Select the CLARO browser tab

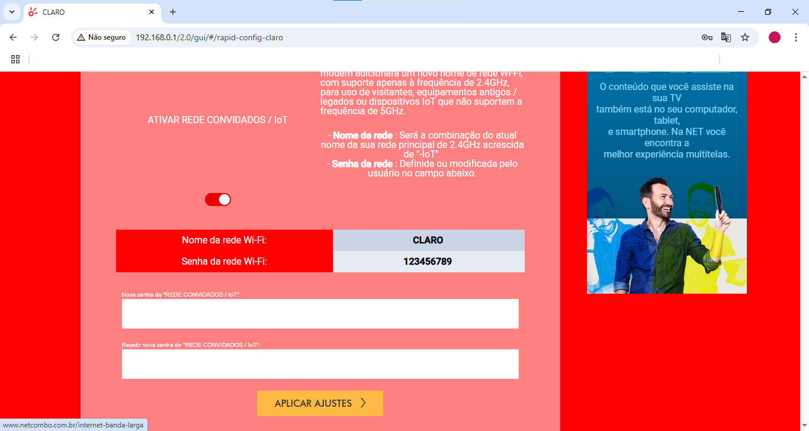(92, 12)
